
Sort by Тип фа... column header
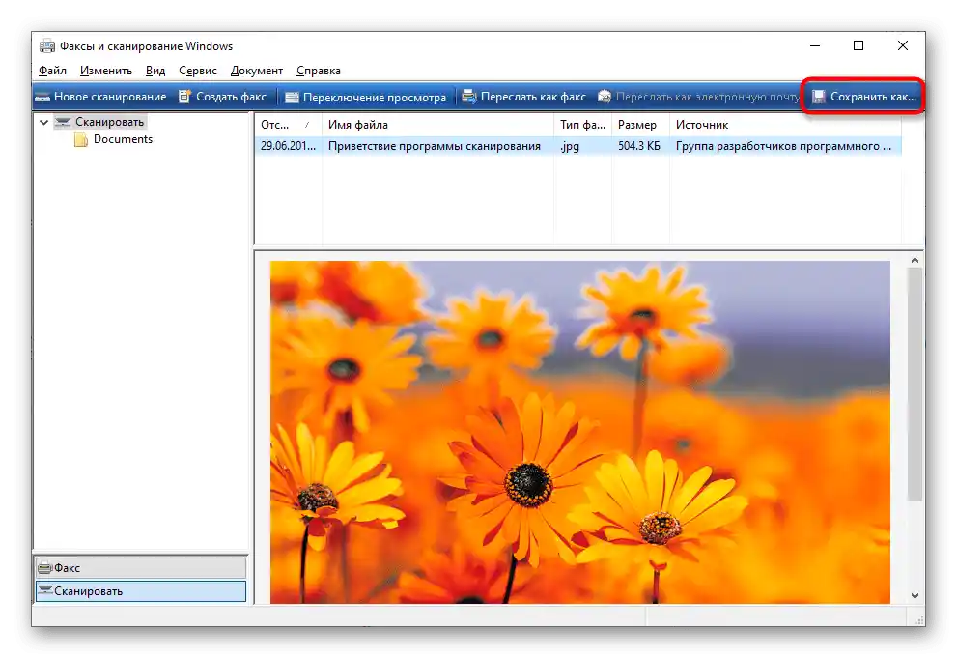click(x=583, y=125)
